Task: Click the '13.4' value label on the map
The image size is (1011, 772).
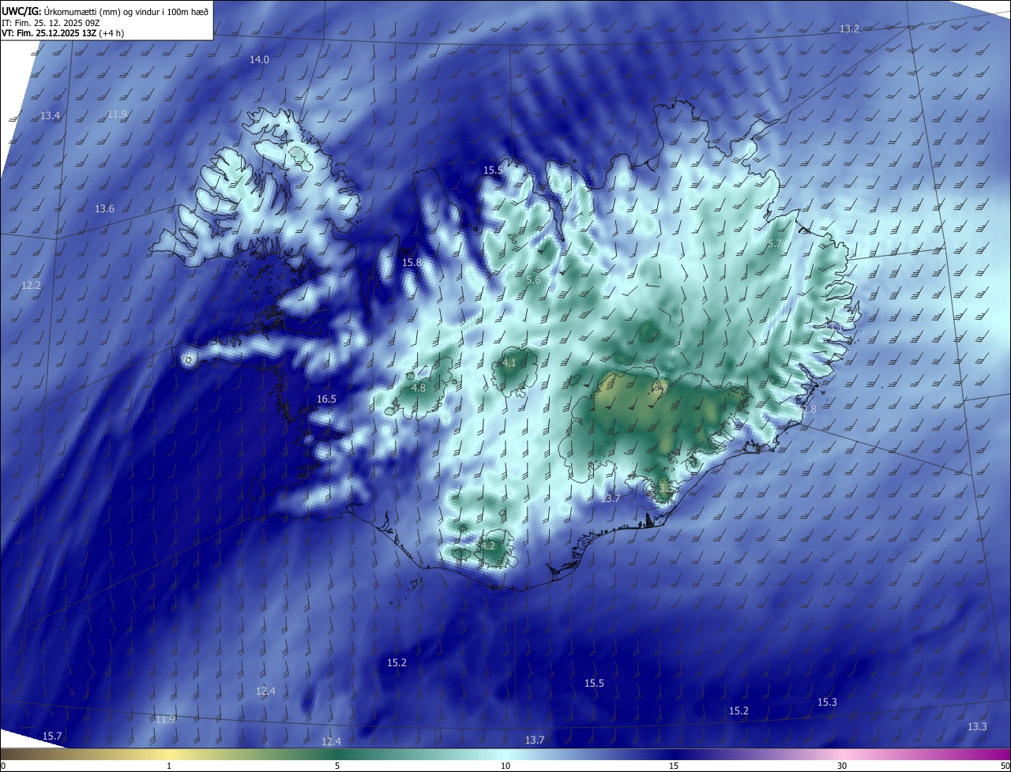Action: tap(50, 116)
